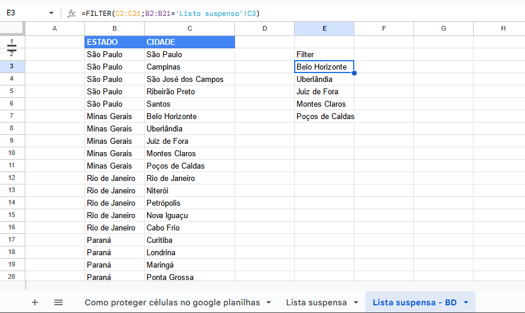Open Como proteger células tab dropdown arrow

269,302
